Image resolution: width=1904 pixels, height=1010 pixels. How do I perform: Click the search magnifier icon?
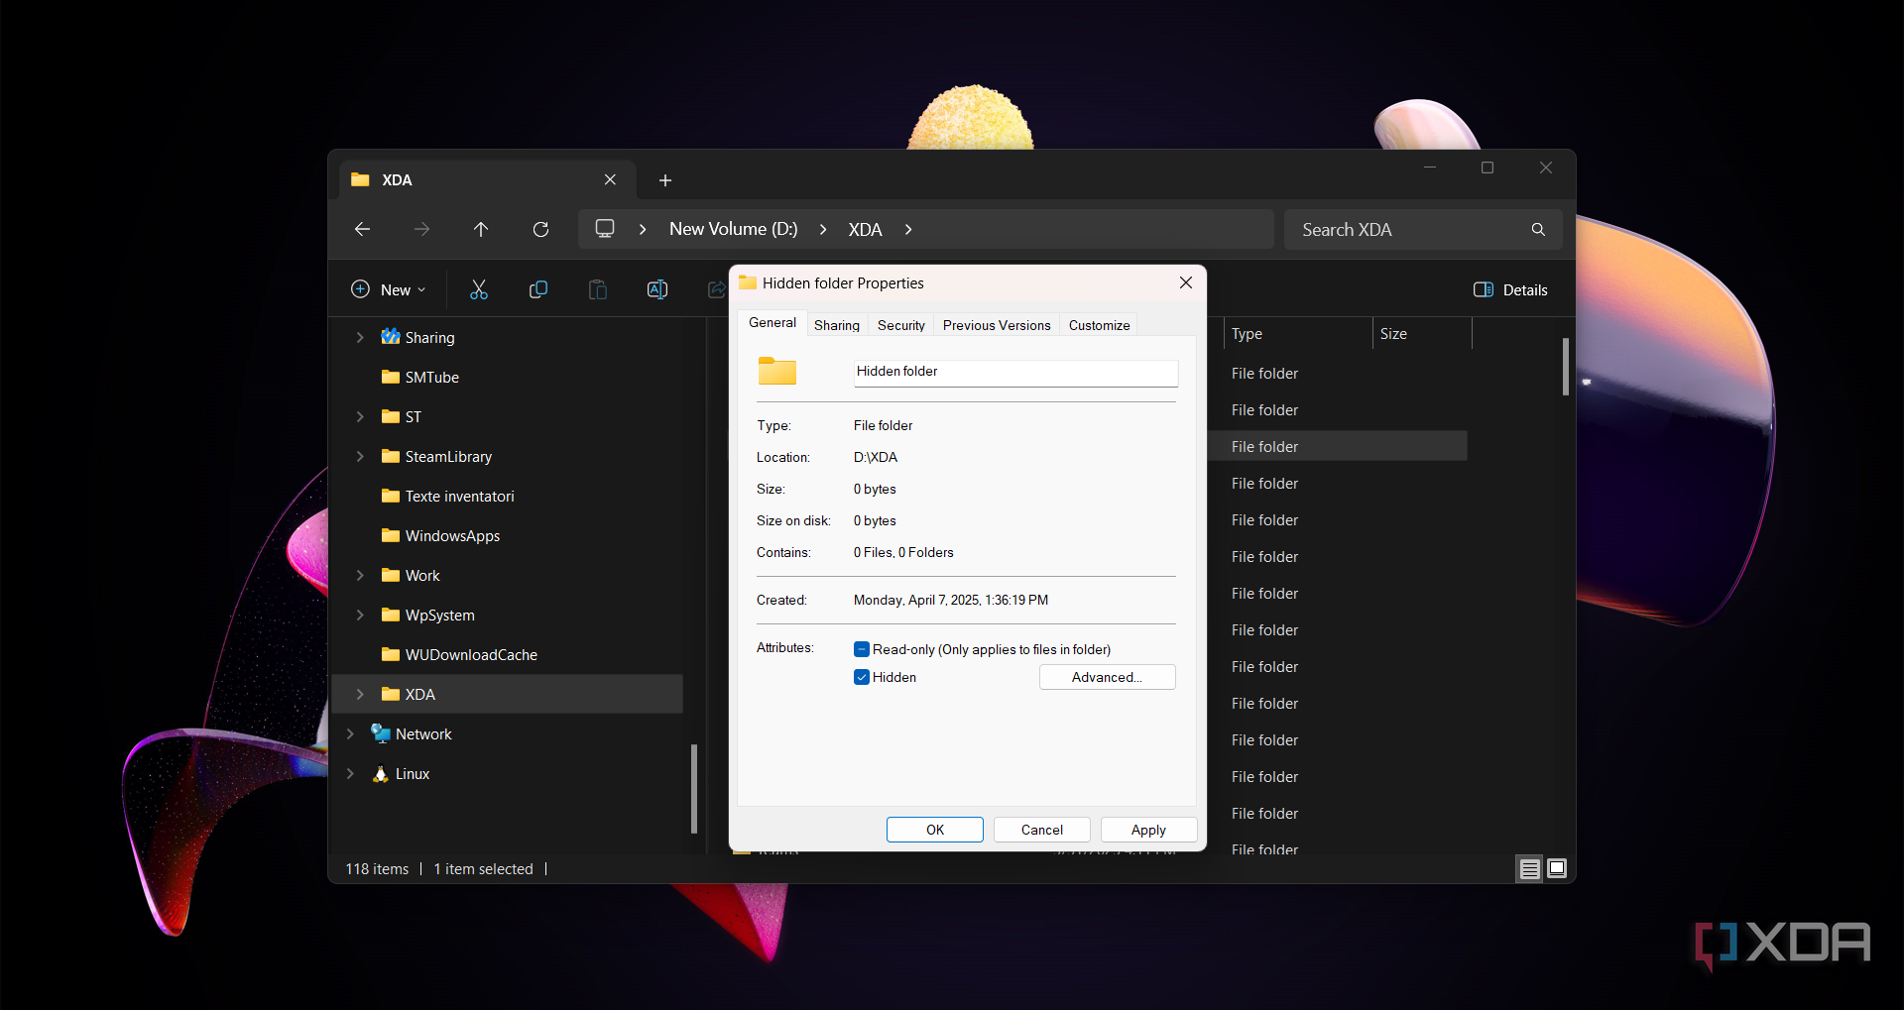[x=1538, y=229]
